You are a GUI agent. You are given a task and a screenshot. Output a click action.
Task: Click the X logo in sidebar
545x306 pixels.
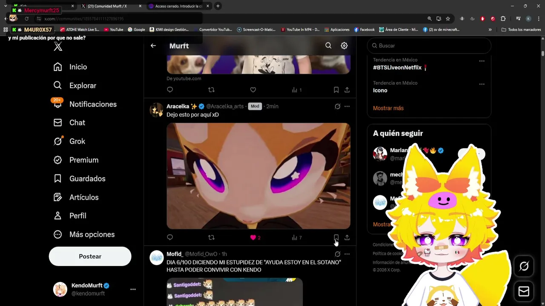58,47
